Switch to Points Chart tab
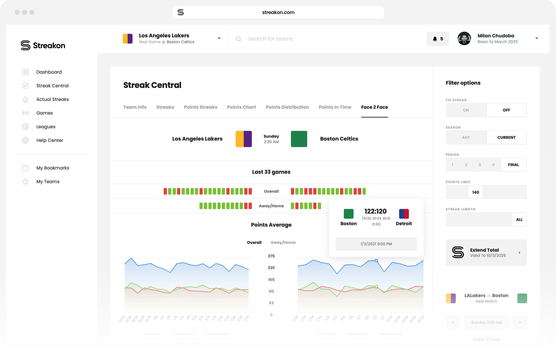 coord(242,107)
